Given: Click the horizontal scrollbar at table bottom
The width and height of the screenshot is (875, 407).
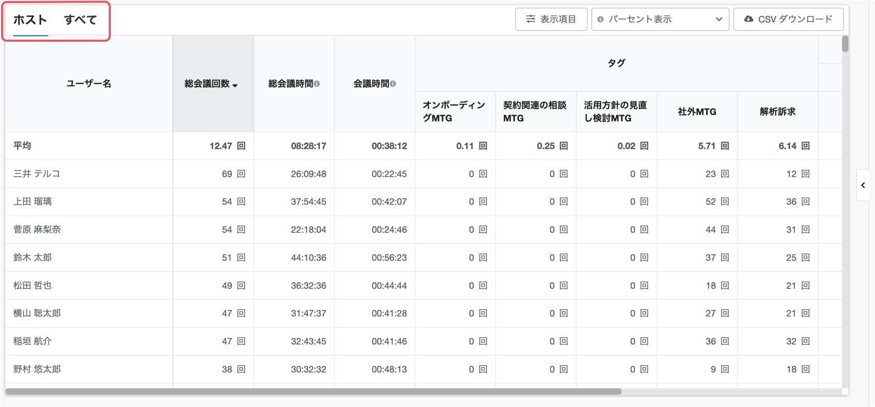Looking at the screenshot, I should pyautogui.click(x=314, y=391).
